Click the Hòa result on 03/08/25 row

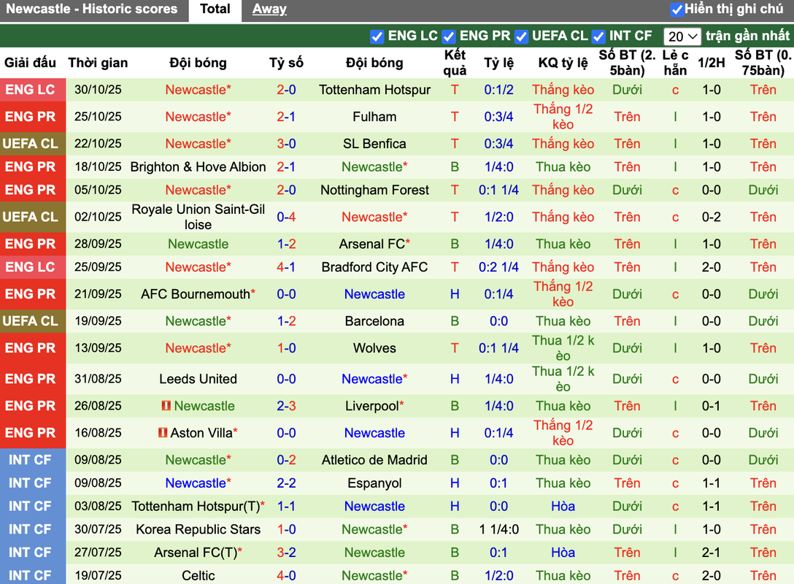tap(563, 506)
